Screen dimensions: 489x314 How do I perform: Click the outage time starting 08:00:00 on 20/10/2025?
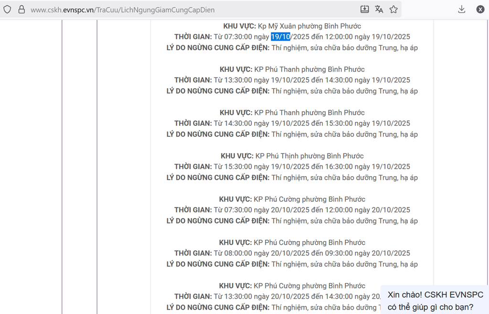point(311,253)
